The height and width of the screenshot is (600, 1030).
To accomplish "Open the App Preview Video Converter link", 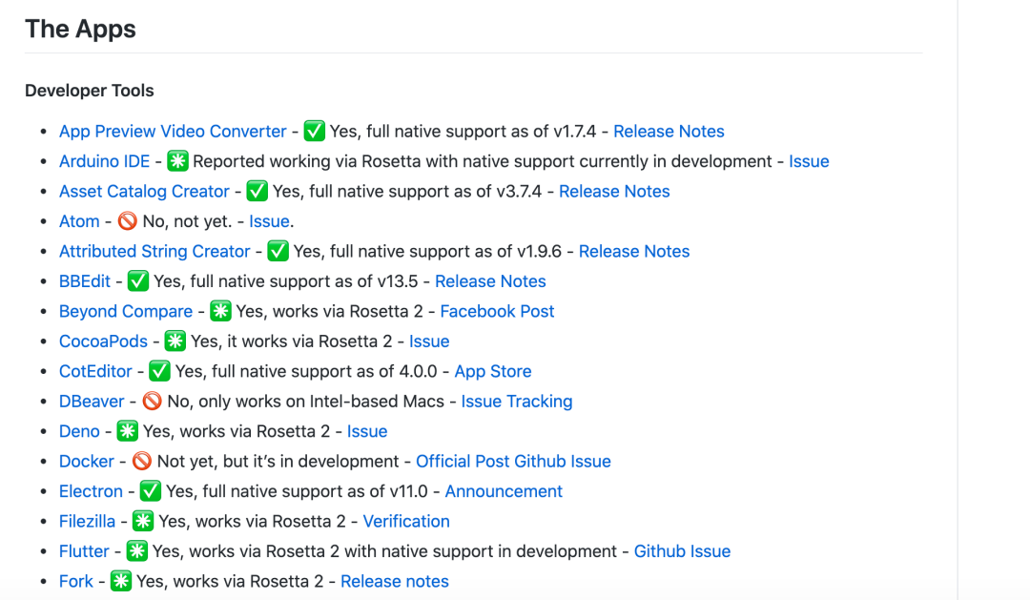I will pos(173,132).
